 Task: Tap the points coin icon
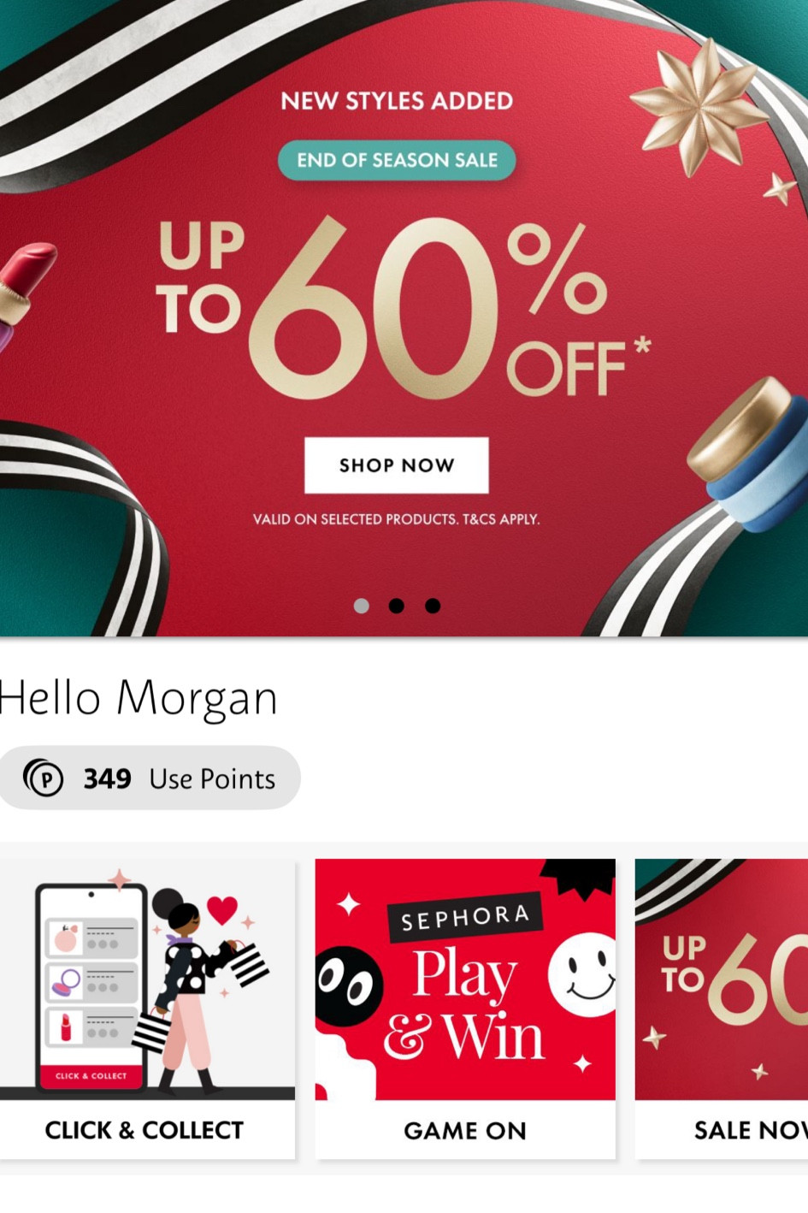(x=43, y=778)
